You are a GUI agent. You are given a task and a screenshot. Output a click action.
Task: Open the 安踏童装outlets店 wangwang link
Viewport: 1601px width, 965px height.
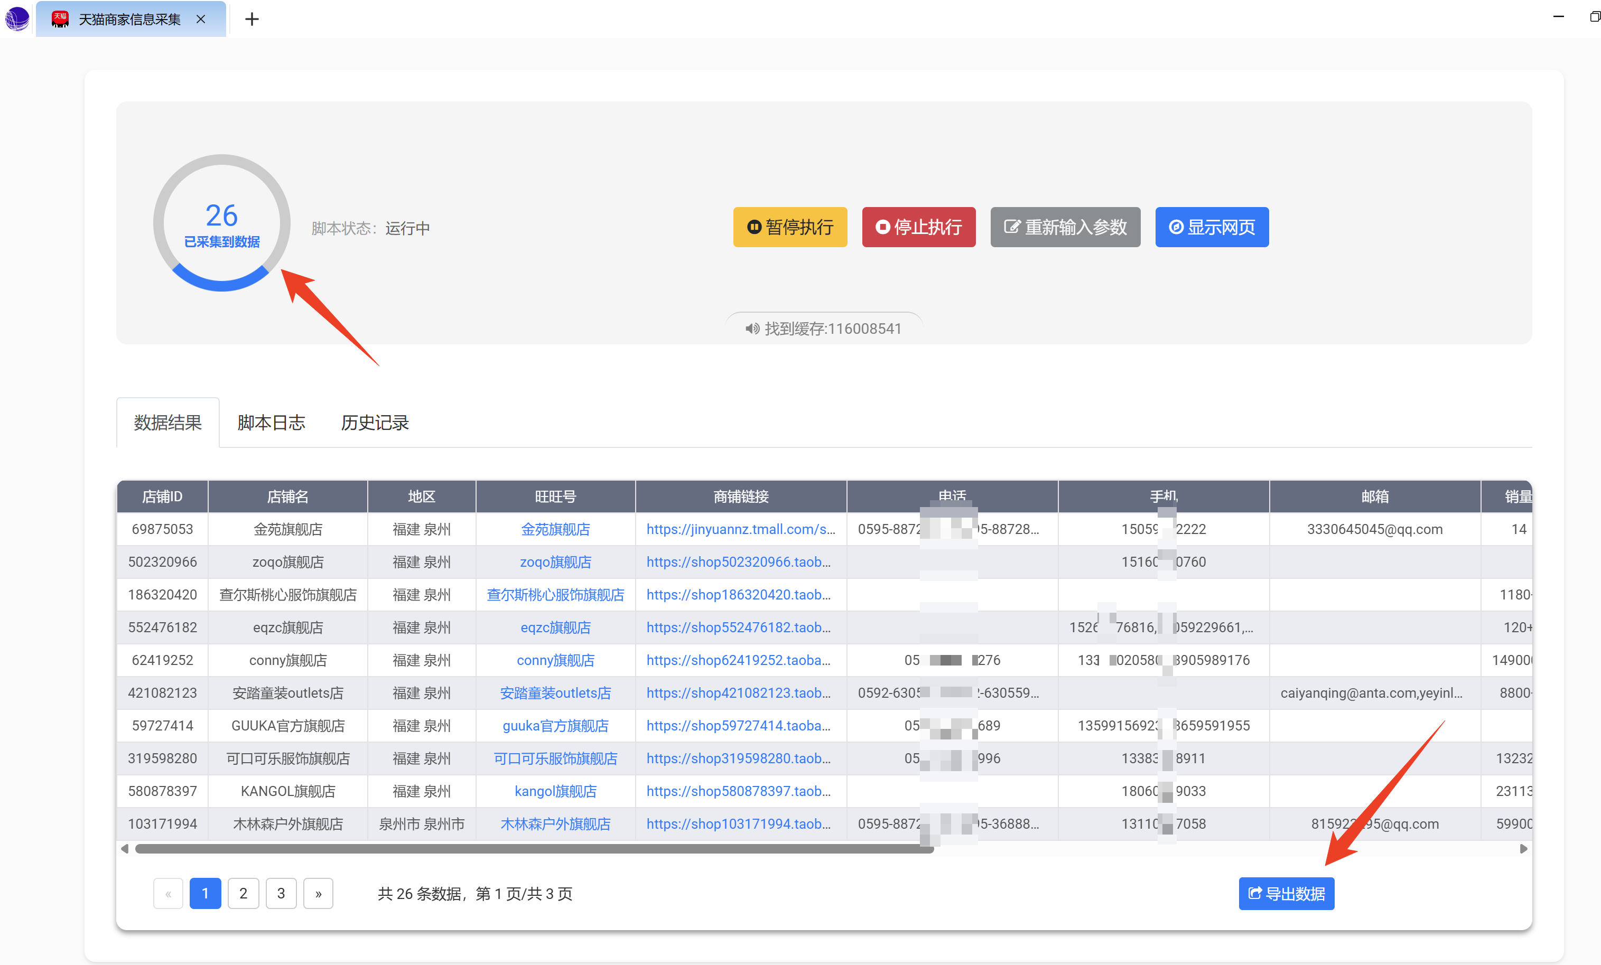(555, 693)
